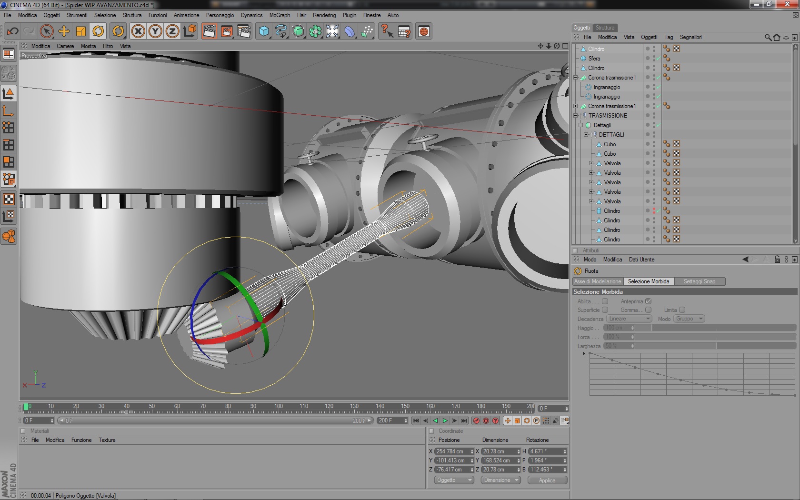
Task: Click the Undo arrow icon
Action: point(13,31)
